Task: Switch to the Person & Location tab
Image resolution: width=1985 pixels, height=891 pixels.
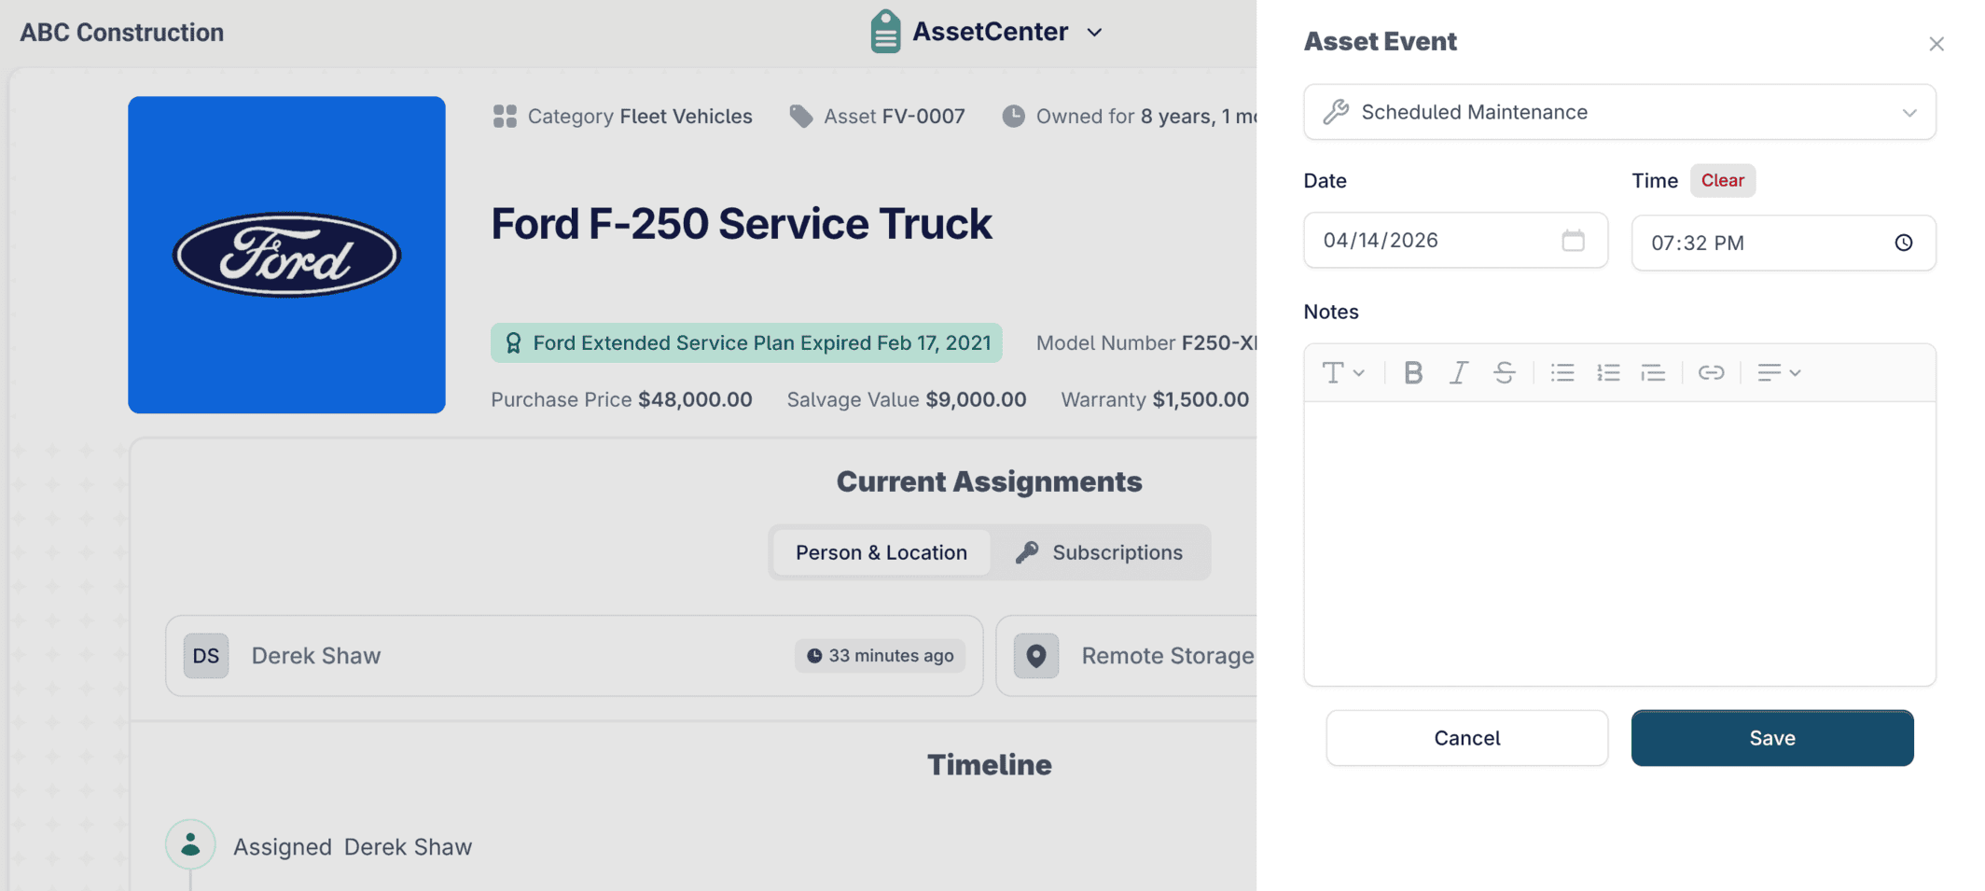Action: [x=881, y=552]
